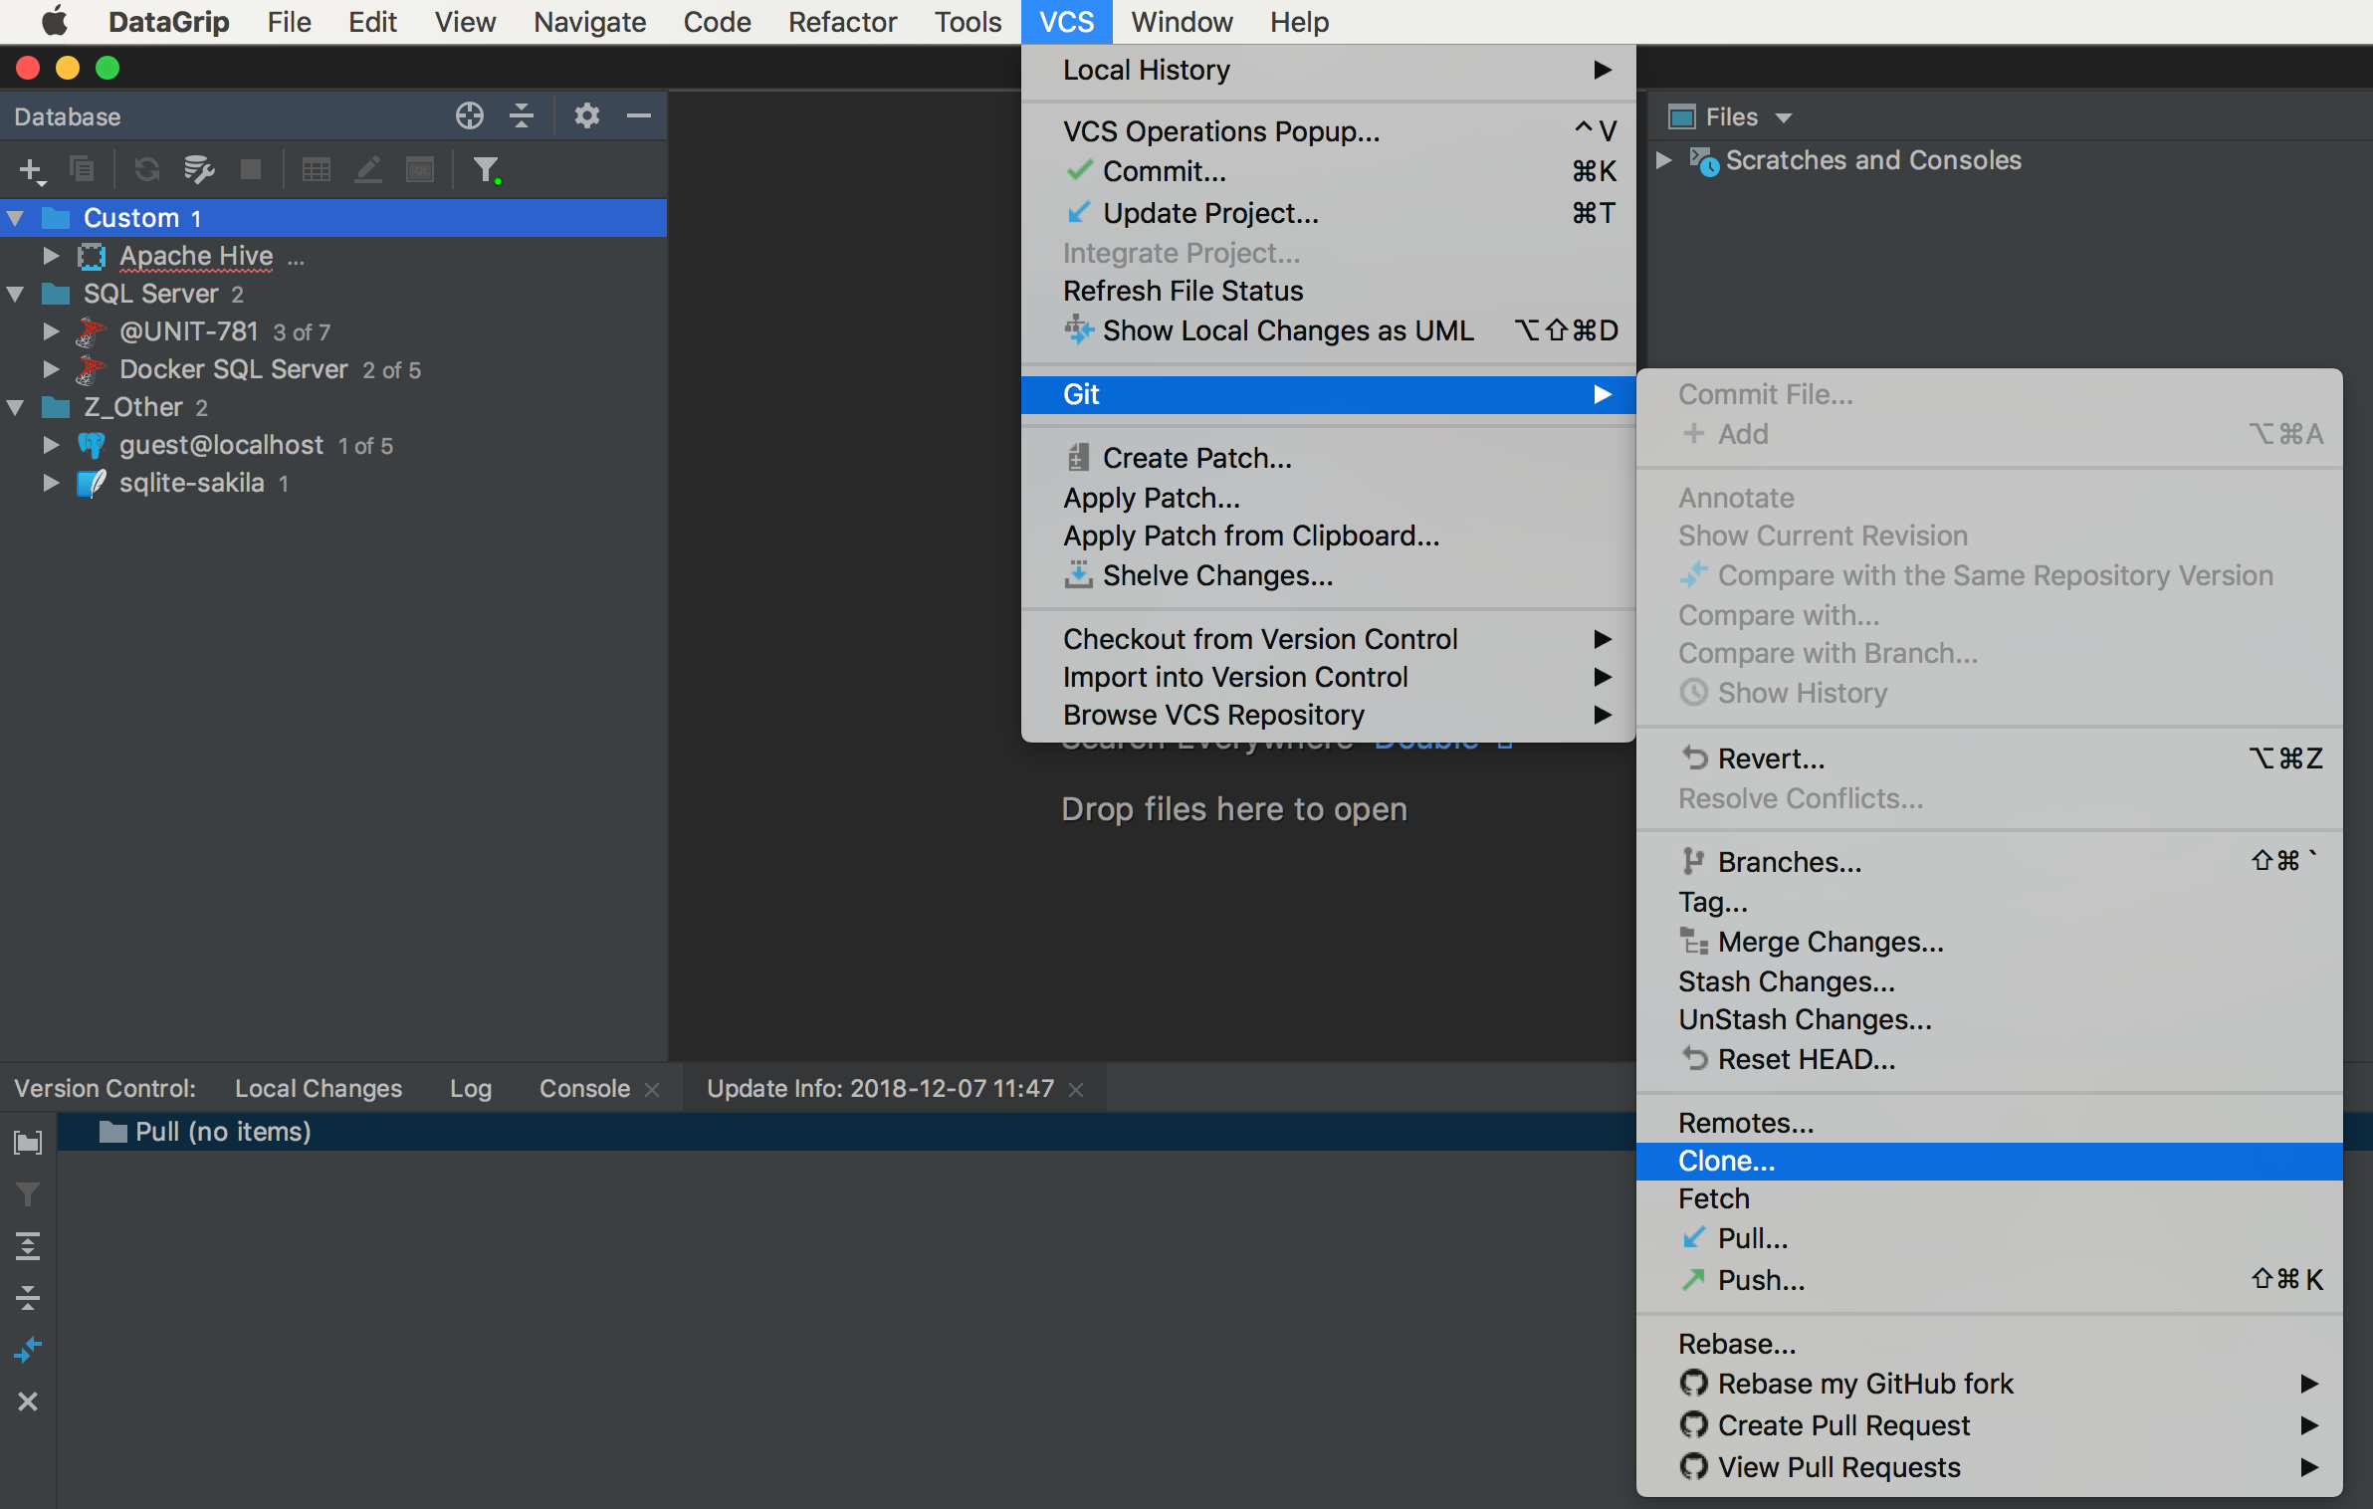
Task: Click the stop square icon in the Database toolbar
Action: click(250, 170)
